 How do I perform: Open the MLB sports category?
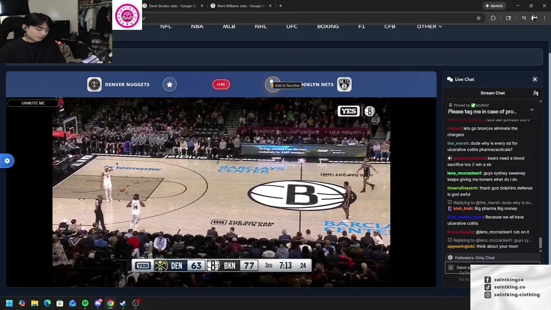point(229,26)
